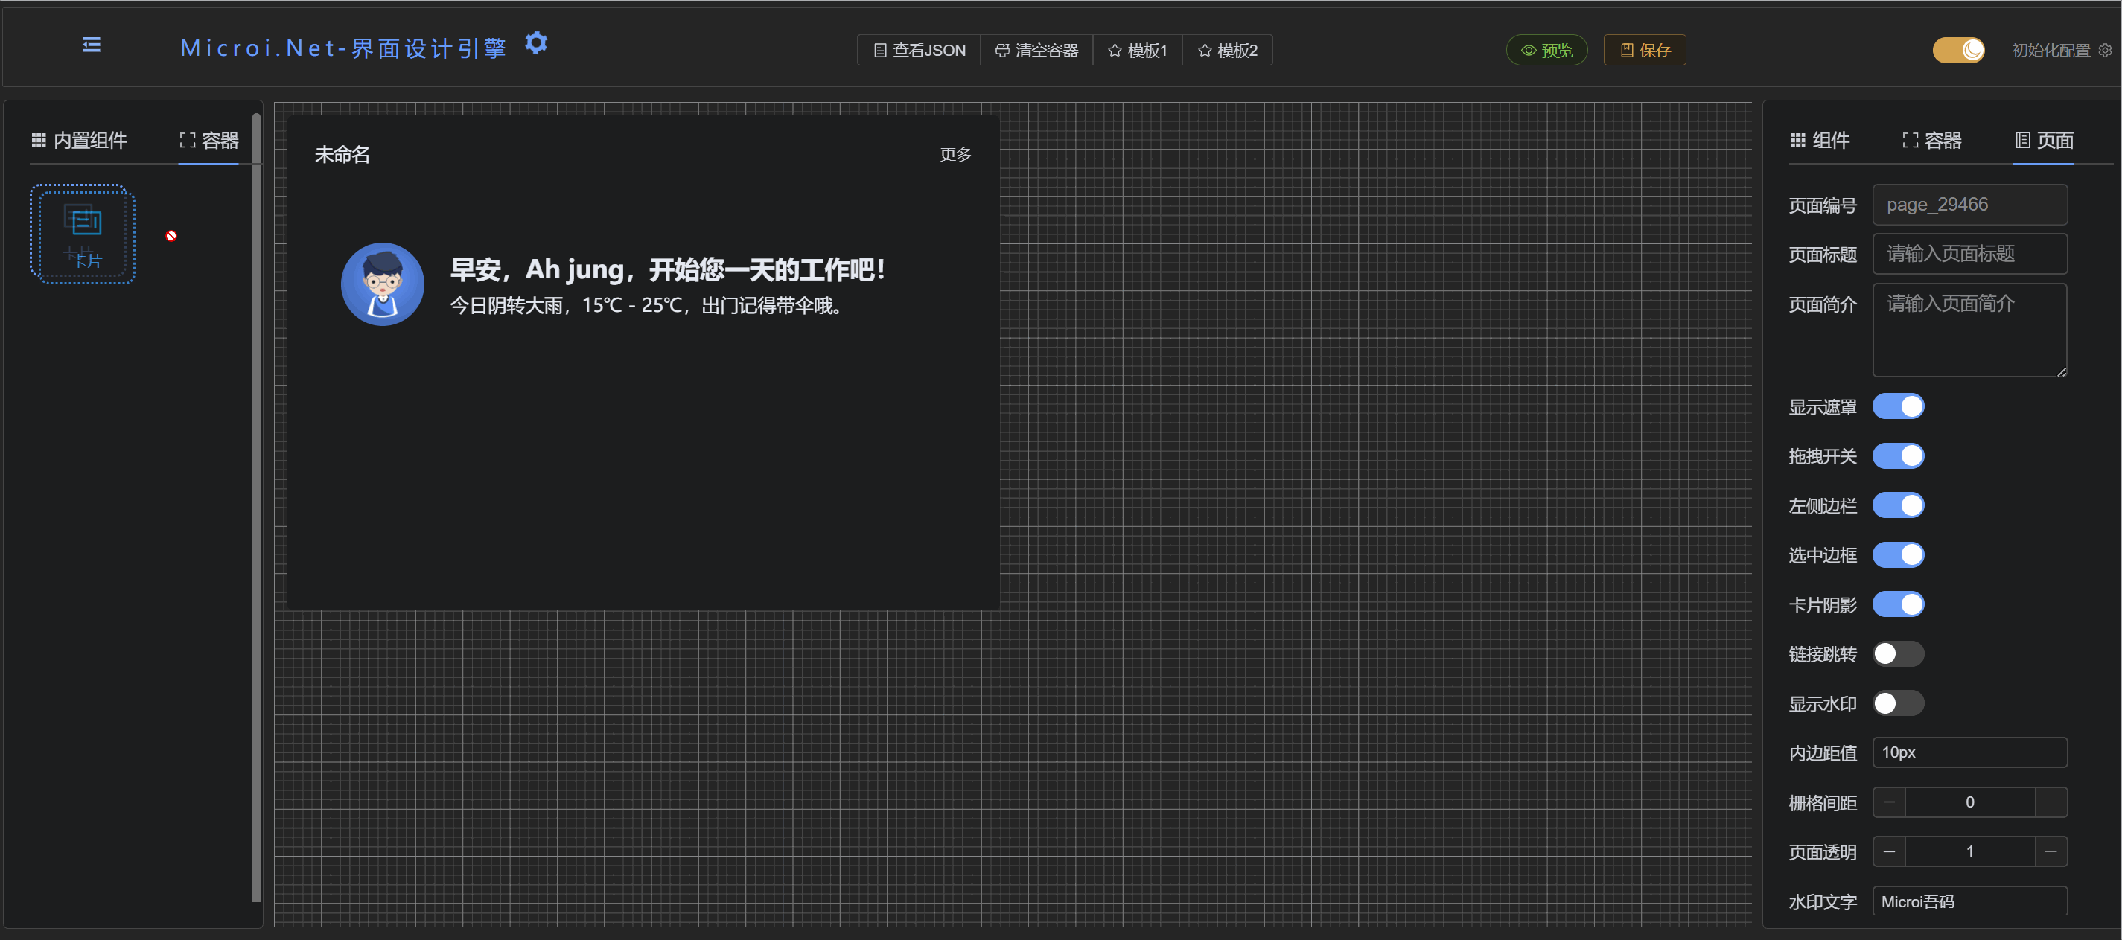The image size is (2122, 940).
Task: Click the 查看JSON toolbar item
Action: [x=917, y=49]
